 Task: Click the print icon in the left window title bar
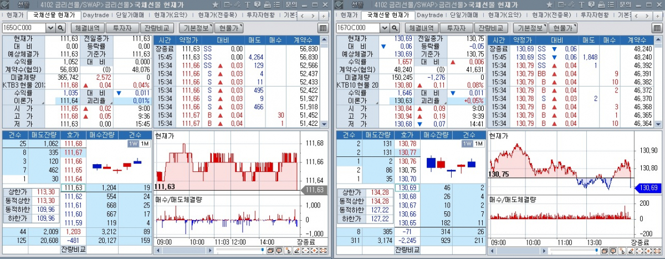pyautogui.click(x=268, y=4)
